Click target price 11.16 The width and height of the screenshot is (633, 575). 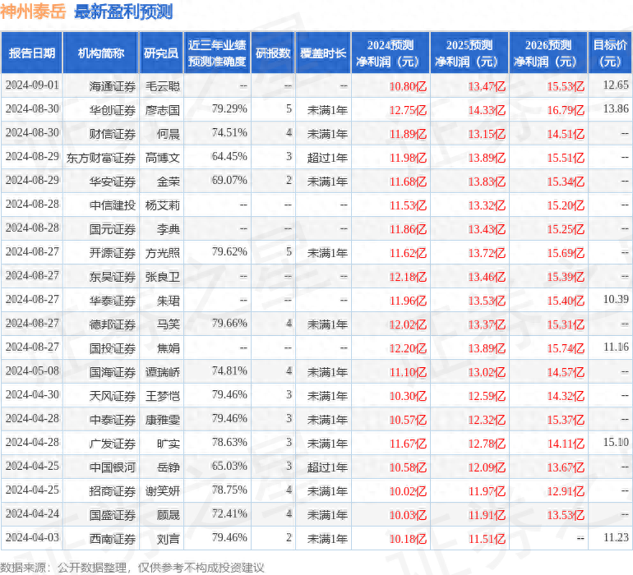(616, 347)
